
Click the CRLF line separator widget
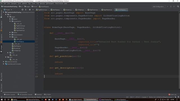[132, 97]
